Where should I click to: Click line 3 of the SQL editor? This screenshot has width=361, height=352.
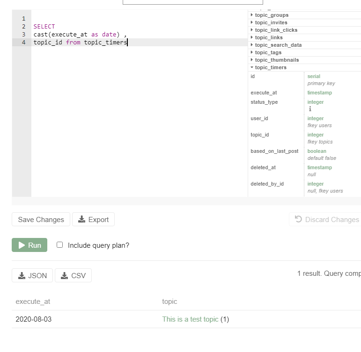pos(139,35)
